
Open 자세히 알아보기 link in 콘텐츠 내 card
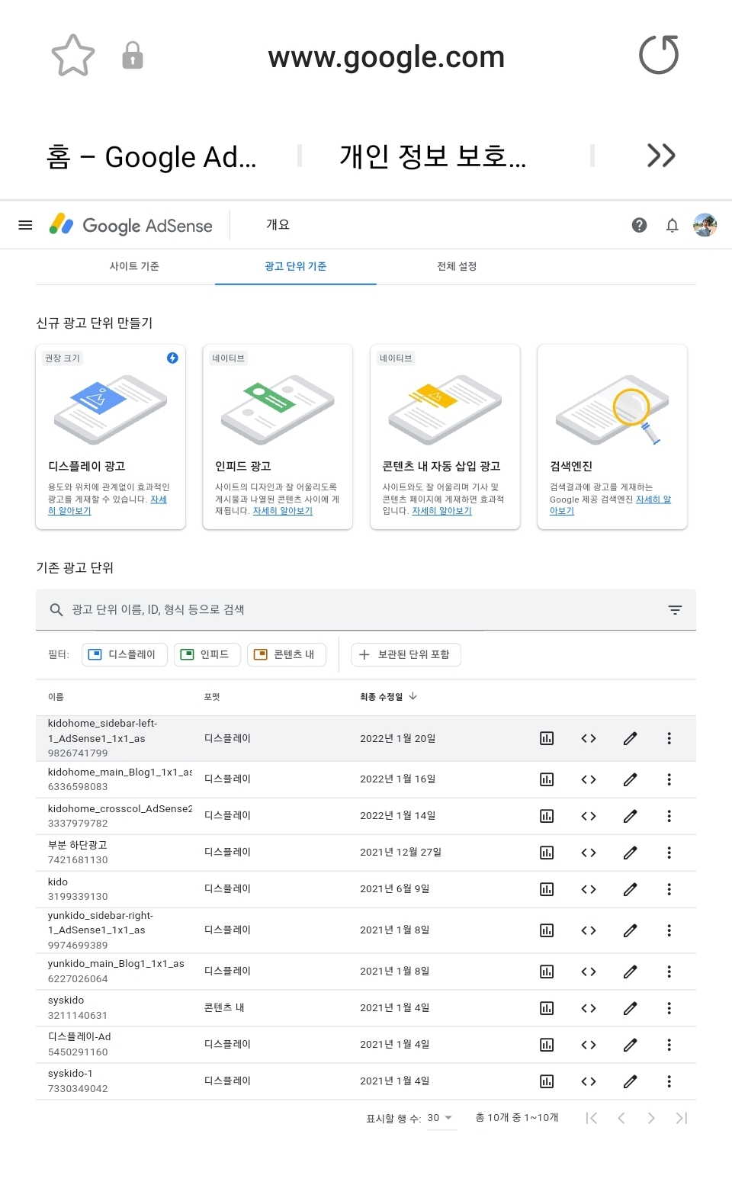[x=442, y=511]
